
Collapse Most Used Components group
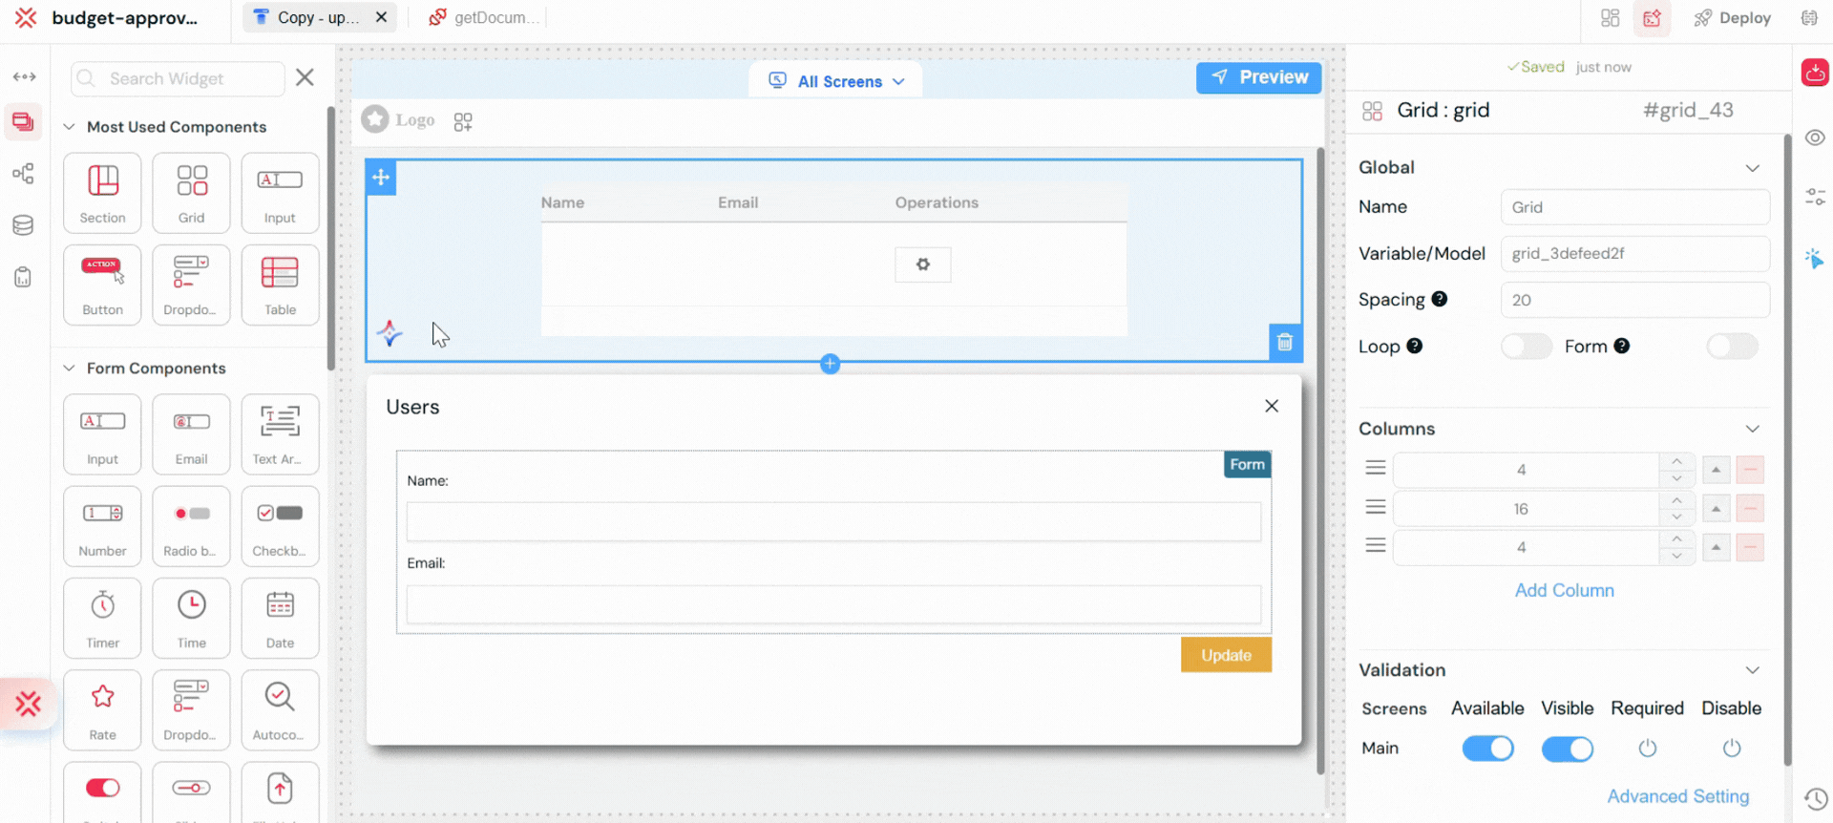69,127
